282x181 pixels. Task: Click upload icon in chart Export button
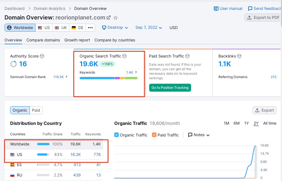257,110
